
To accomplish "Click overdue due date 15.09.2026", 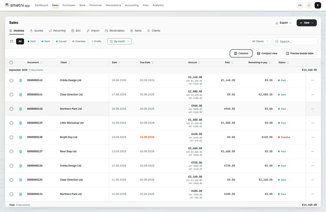I will (x=147, y=137).
